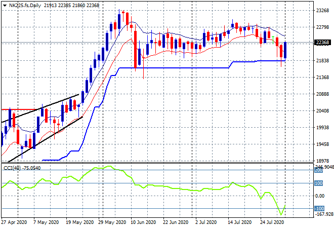Select the lower black trendline of the channel
This screenshot has width=334, height=228.
click(x=45, y=140)
